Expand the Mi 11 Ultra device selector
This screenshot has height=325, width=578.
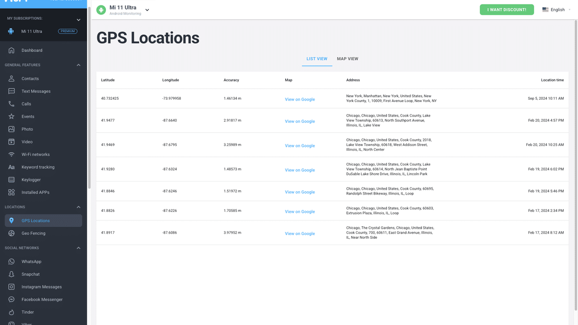pos(147,9)
